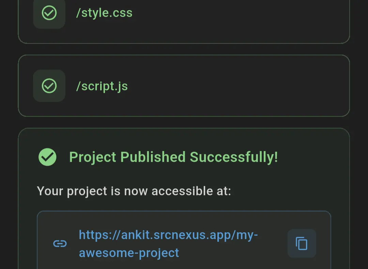Screen dimensions: 368x269
Task: Click the text Your project is now accessible at
Action: pyautogui.click(x=134, y=191)
